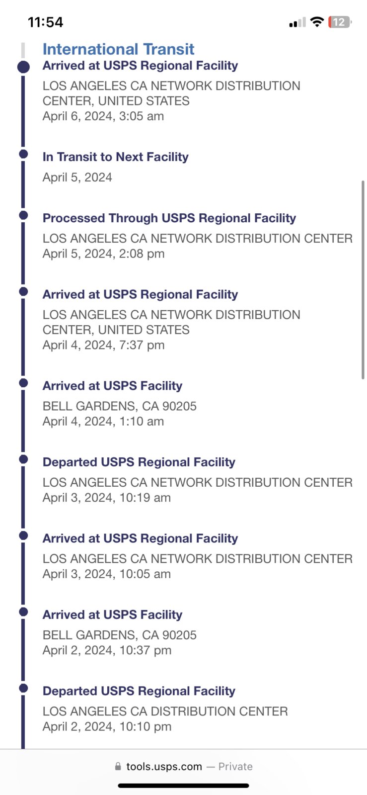Screen dimensions: 367x795
Task: Select the International Transit heading
Action: tap(118, 49)
